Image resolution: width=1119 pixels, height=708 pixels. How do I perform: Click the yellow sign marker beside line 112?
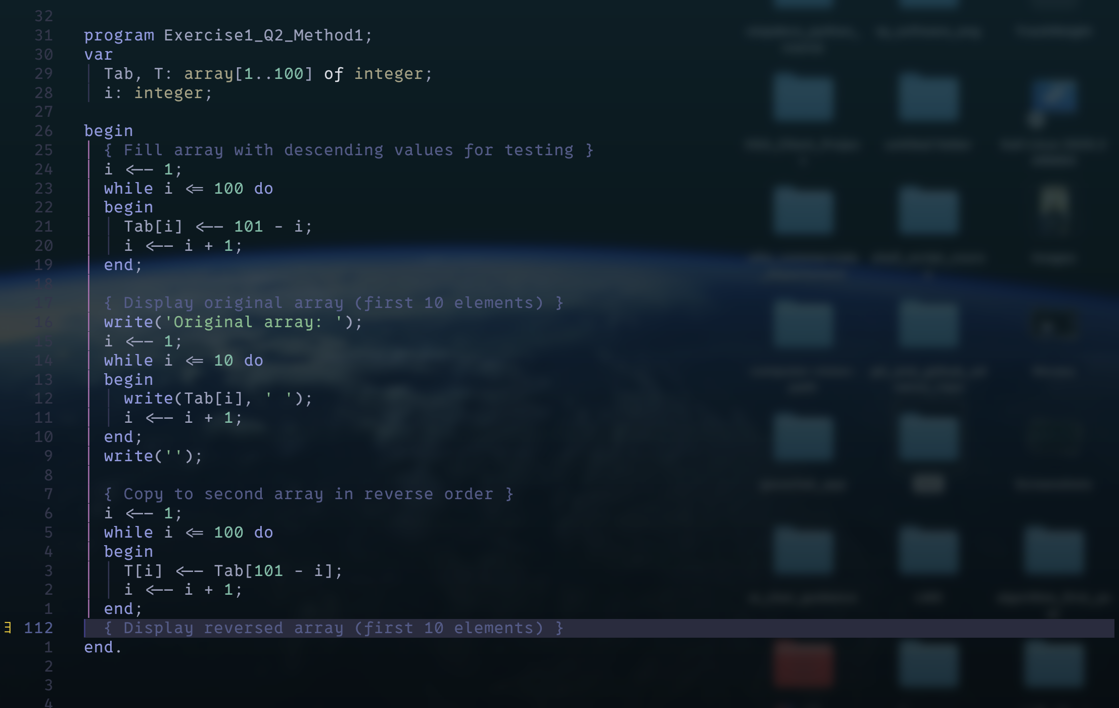8,628
